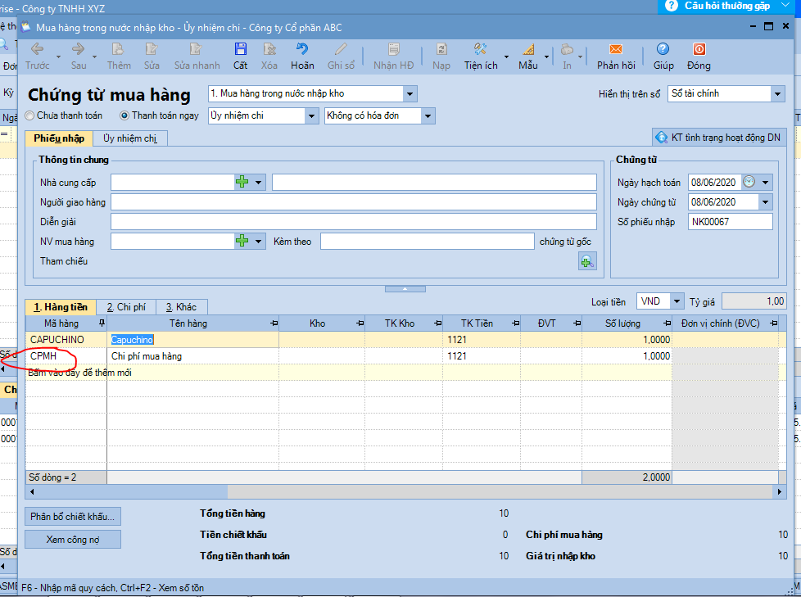The width and height of the screenshot is (801, 597).
Task: Click the Người giao hàng input field
Action: [354, 201]
